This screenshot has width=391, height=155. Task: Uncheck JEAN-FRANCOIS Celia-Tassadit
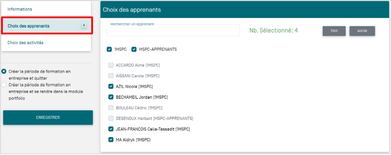111,129
